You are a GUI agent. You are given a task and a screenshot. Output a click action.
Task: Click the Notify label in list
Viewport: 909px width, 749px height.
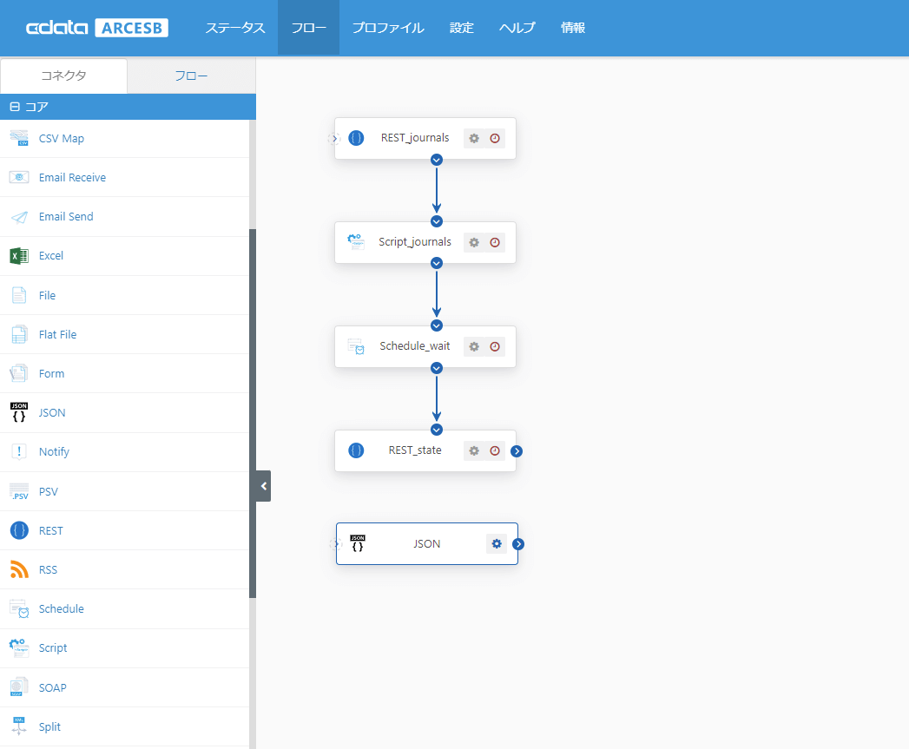[54, 451]
